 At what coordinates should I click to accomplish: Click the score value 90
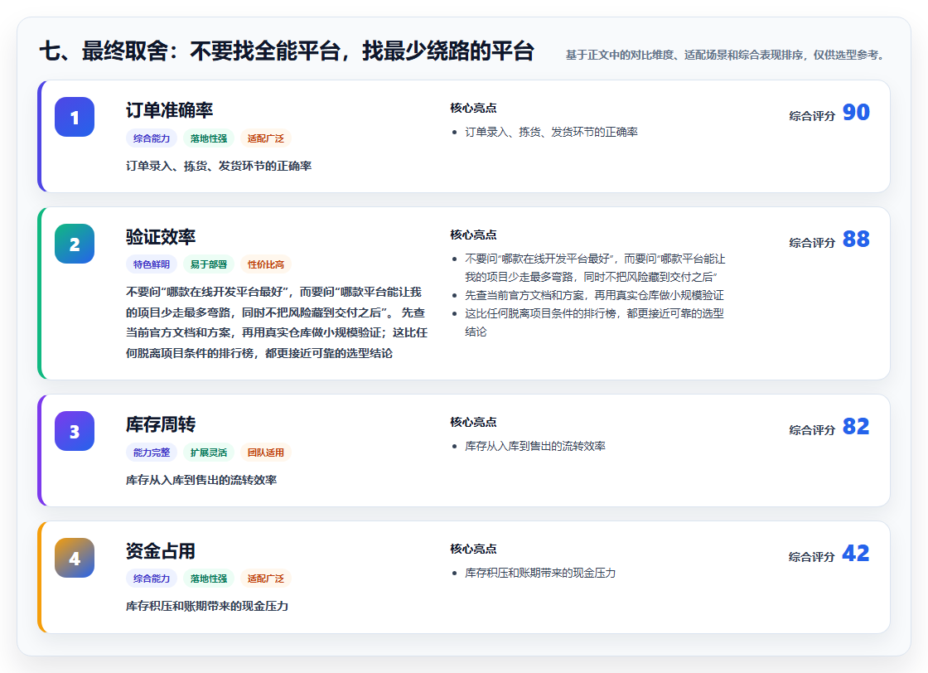pyautogui.click(x=856, y=113)
